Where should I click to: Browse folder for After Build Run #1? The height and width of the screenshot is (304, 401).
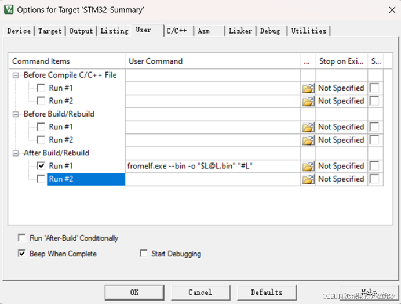point(308,167)
